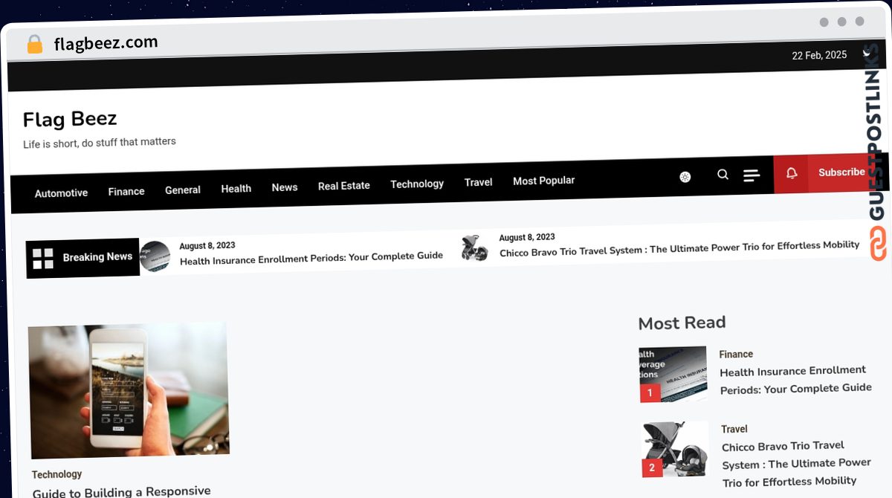
Task: Click the Breaking News label
Action: click(x=97, y=257)
